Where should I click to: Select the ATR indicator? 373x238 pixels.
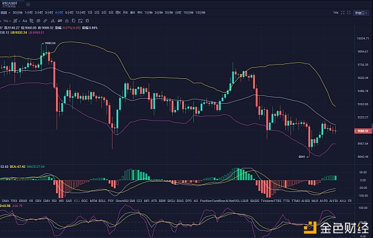(154, 201)
